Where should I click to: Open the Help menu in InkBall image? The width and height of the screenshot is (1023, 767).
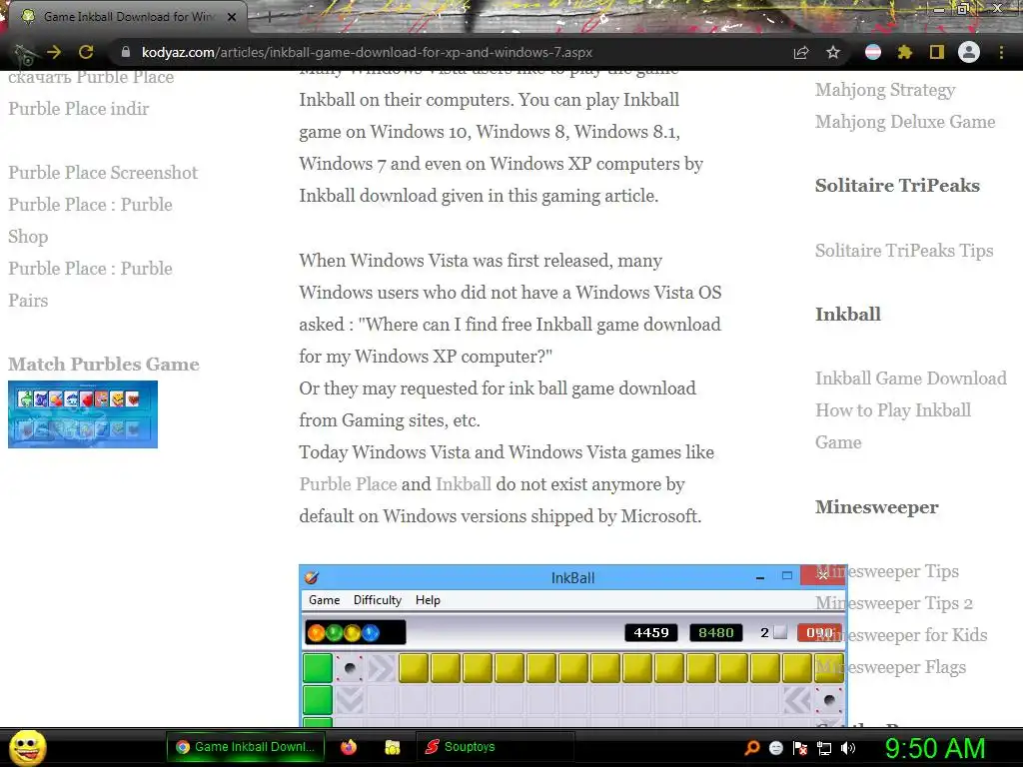[x=428, y=600]
